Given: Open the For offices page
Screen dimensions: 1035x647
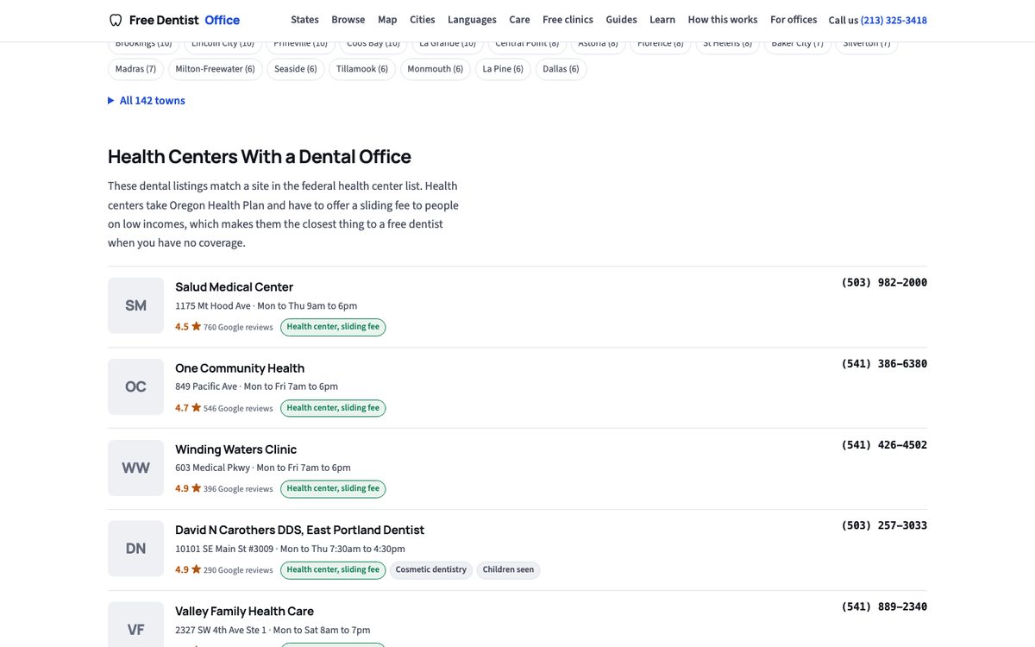Looking at the screenshot, I should tap(793, 20).
